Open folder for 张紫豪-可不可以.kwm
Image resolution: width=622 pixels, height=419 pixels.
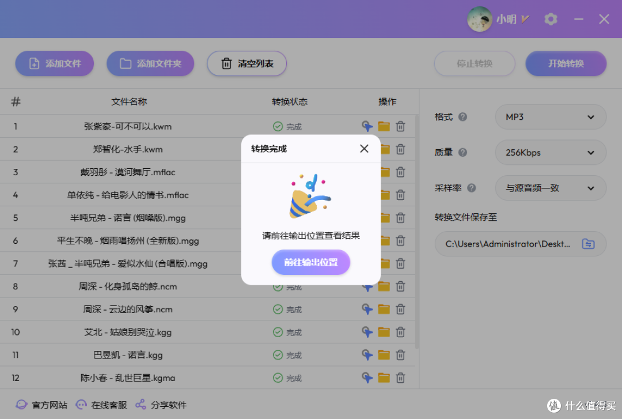click(384, 126)
